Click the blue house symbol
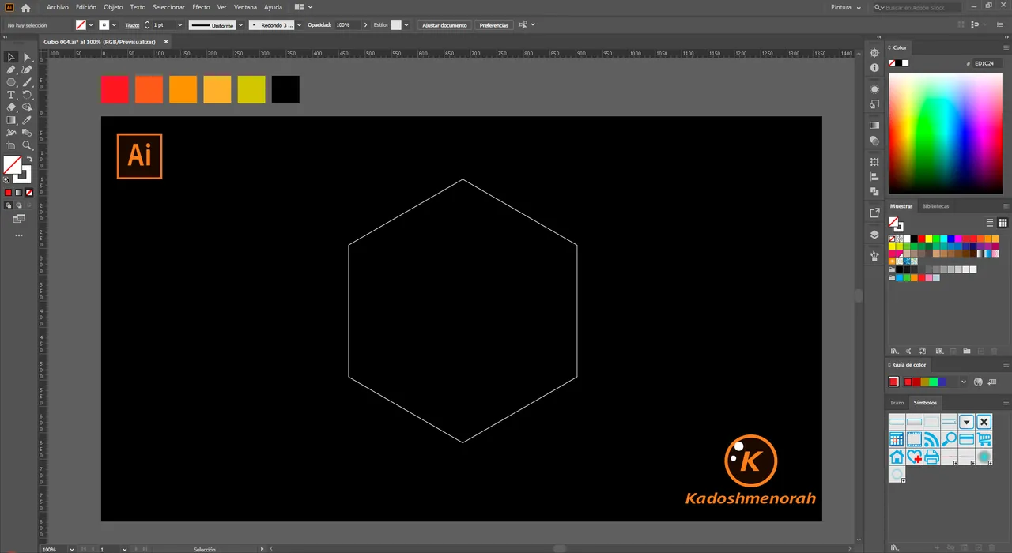The image size is (1012, 553). (x=897, y=457)
